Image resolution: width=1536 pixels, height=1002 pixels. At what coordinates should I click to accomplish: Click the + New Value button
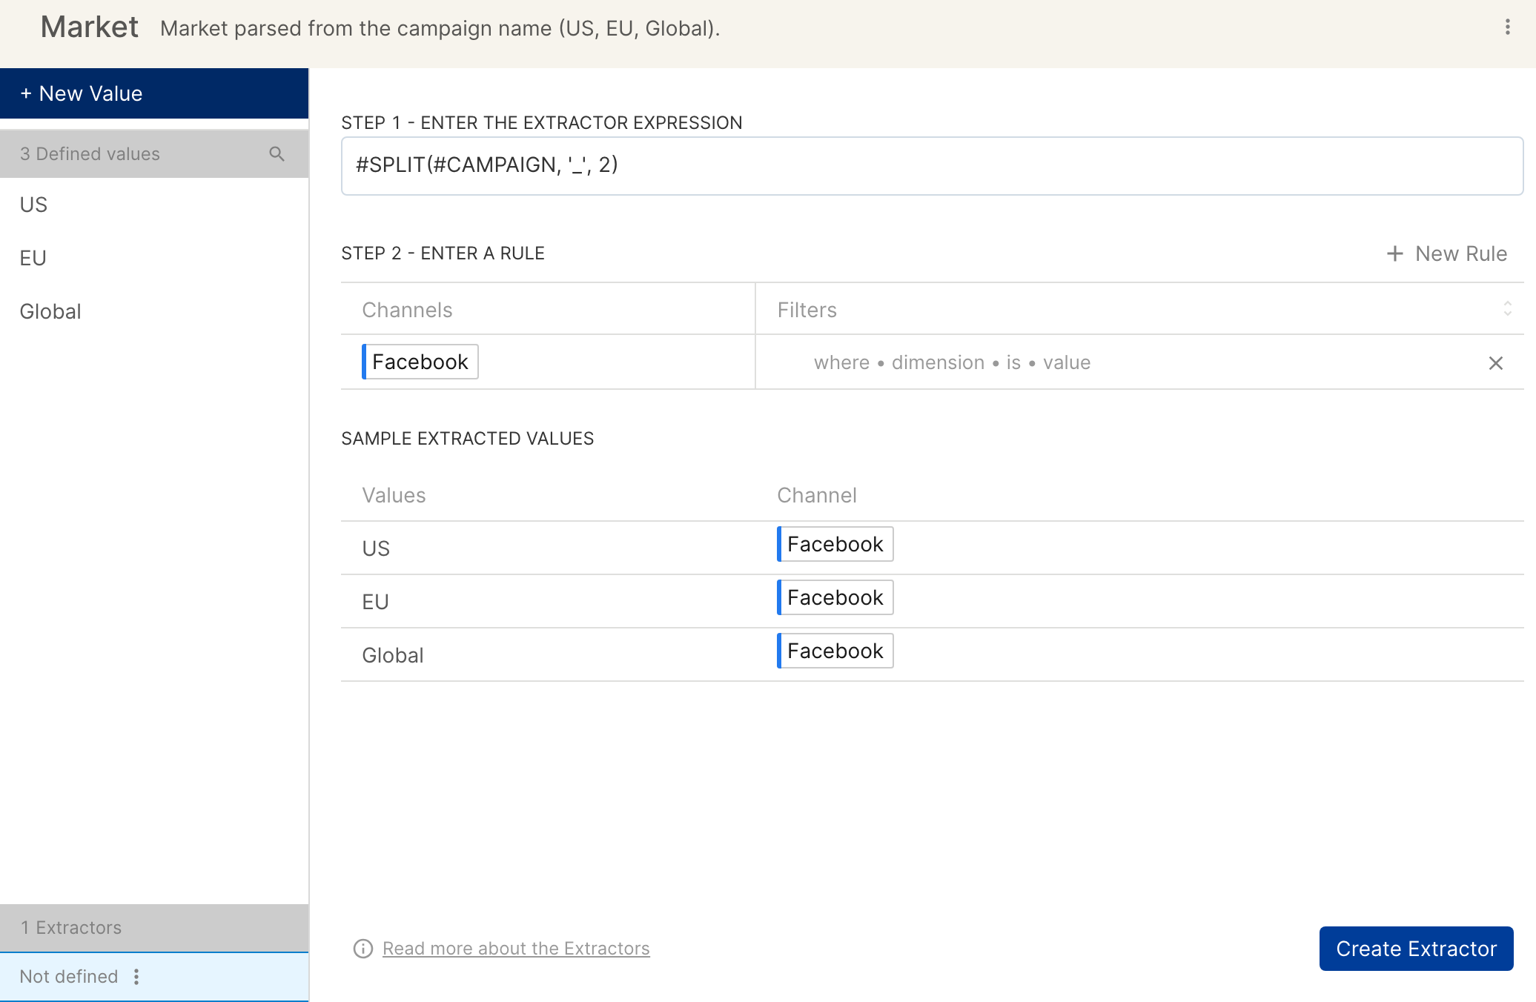tap(154, 93)
